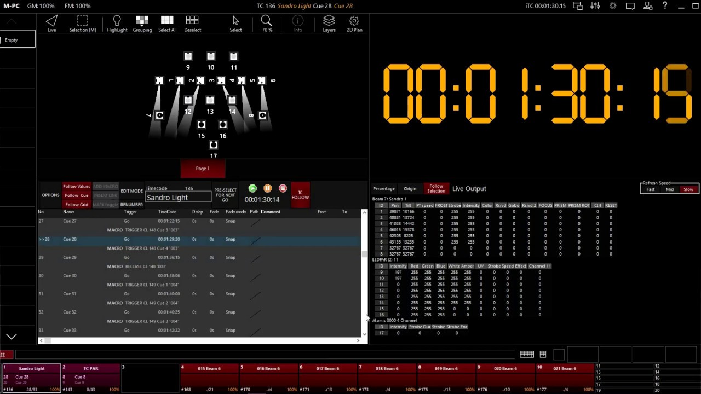Click PRE-SELECT FOR NEXT GO
Screen dimensions: 701x394
[x=225, y=195]
